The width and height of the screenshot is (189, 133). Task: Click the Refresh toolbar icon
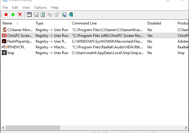point(43,15)
